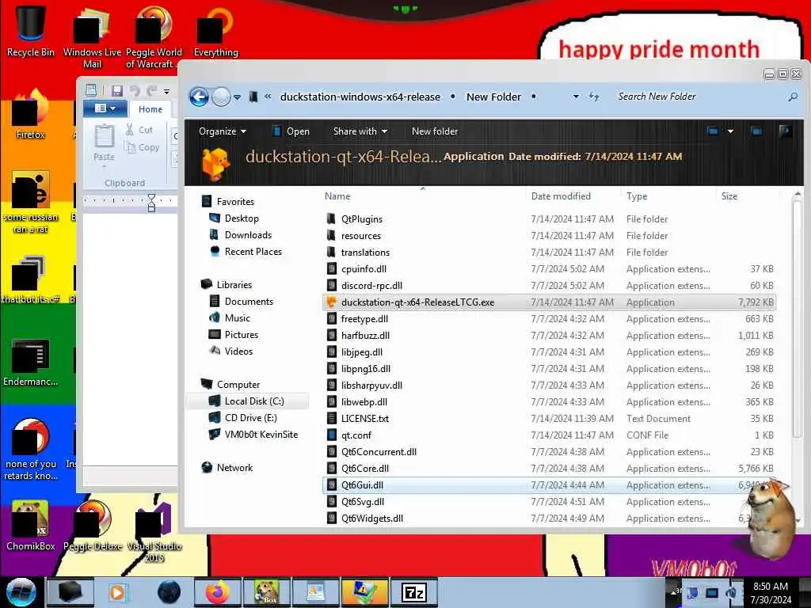Image resolution: width=811 pixels, height=608 pixels.
Task: Select Local Disk (C:) in navigation pane
Action: coord(254,401)
